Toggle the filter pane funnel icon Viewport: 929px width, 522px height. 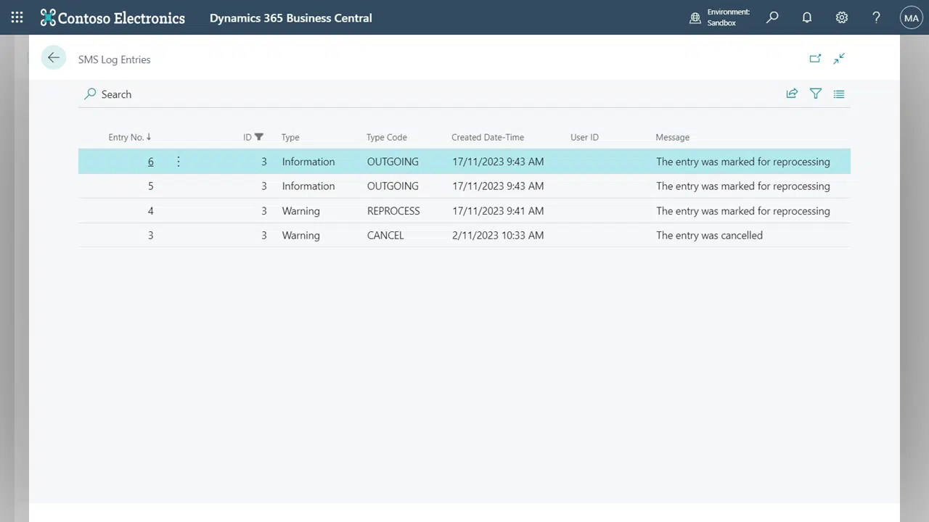click(x=815, y=94)
